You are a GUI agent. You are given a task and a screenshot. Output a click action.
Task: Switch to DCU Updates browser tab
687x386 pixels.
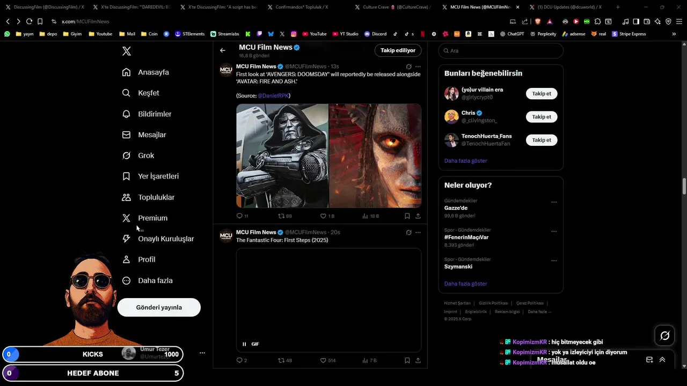pyautogui.click(x=569, y=7)
